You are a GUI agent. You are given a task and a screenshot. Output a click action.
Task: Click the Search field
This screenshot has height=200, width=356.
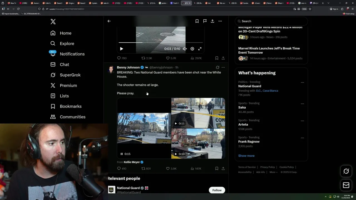point(271,21)
